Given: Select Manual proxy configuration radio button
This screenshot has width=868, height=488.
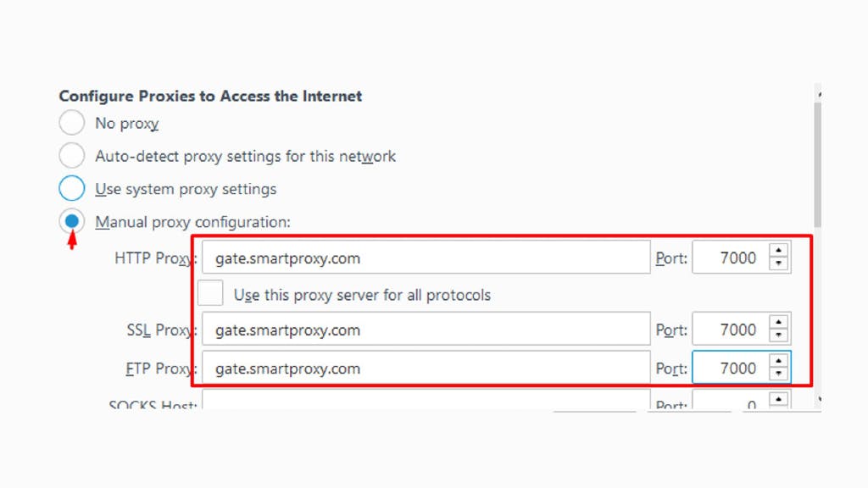Looking at the screenshot, I should pos(72,221).
